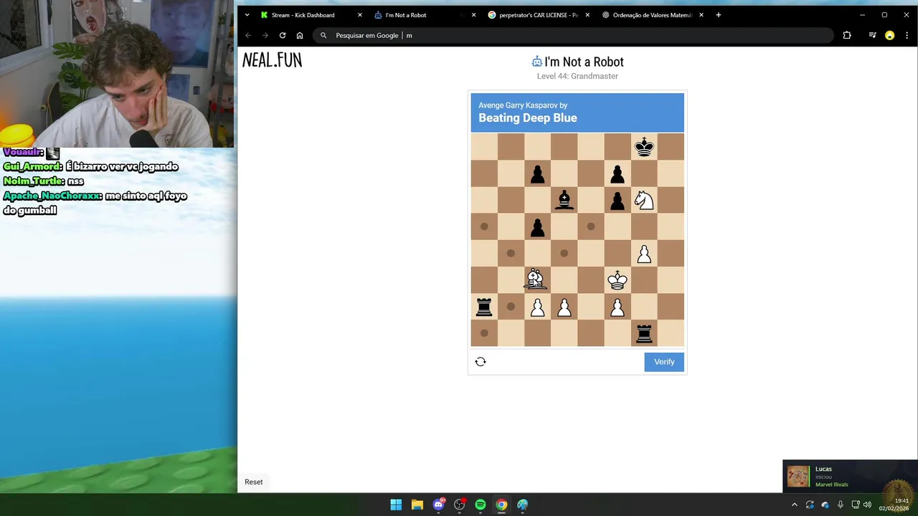
Task: Click the black pawn diagonally below-left of black king
Action: point(617,173)
